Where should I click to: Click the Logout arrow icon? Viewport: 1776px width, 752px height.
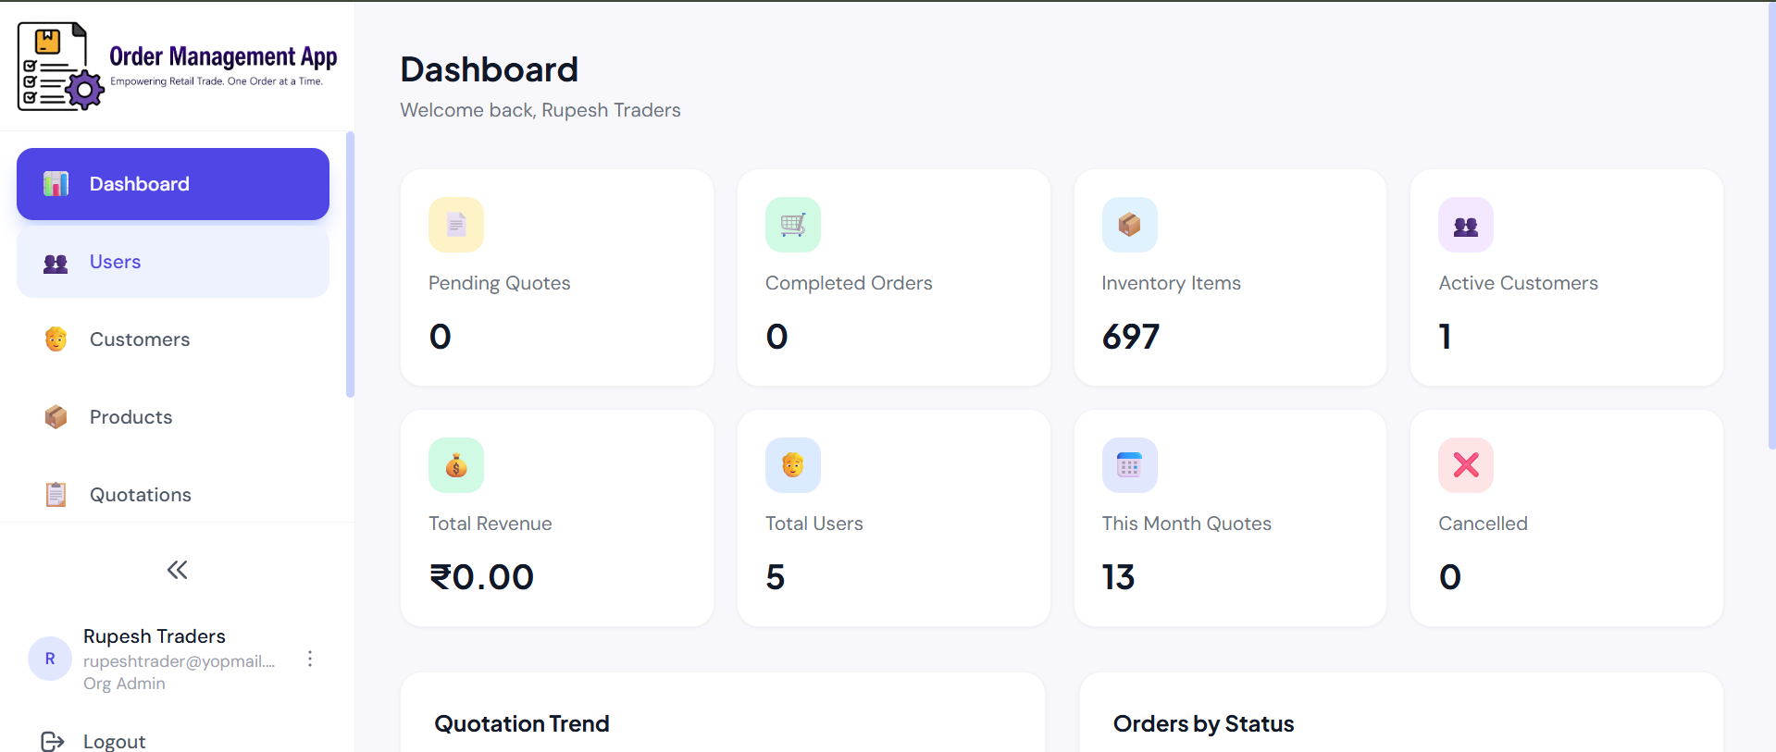(53, 741)
